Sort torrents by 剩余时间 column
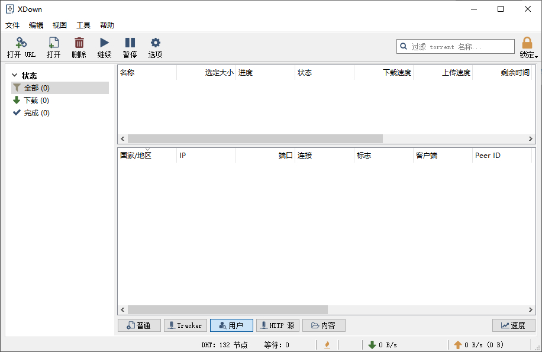542x352 pixels. 502,73
